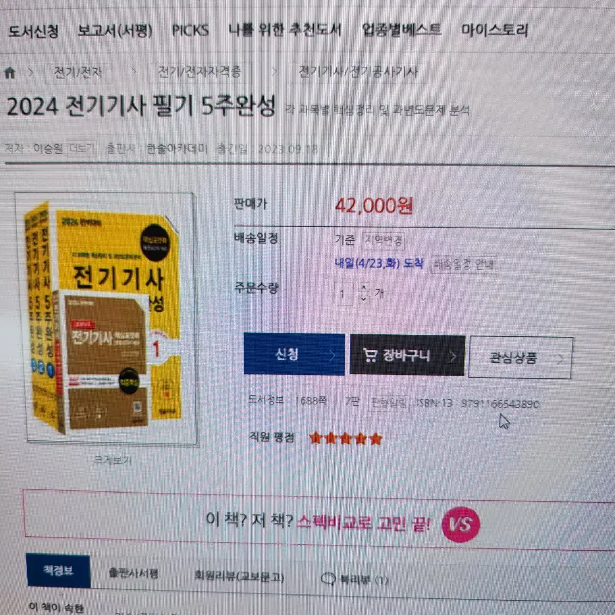
Task: Decrease order quantity with the down arrow
Action: (x=364, y=299)
